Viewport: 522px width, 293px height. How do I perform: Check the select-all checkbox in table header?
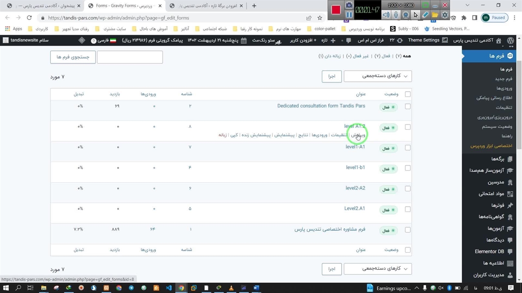[x=407, y=94]
